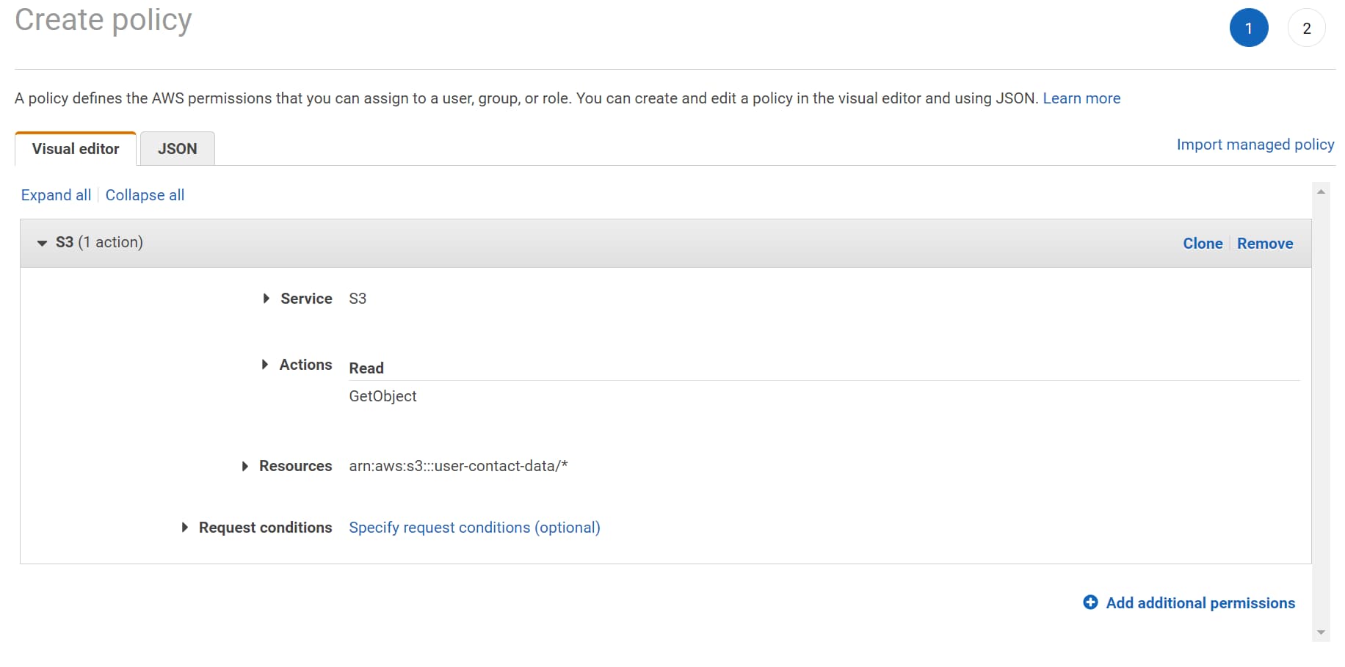Click the Expand all link

tap(56, 195)
